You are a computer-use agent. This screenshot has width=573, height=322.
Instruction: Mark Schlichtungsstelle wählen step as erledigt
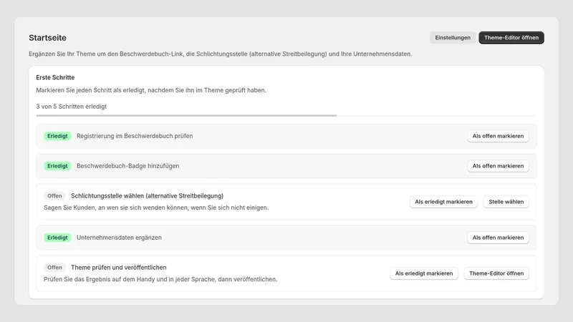(x=443, y=202)
